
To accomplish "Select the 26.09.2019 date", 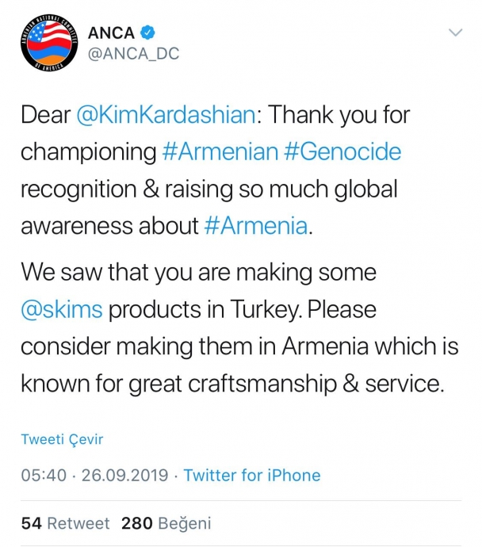I will point(125,475).
